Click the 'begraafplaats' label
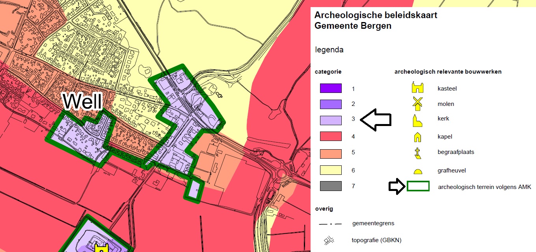The height and width of the screenshot is (252, 536). (x=456, y=152)
